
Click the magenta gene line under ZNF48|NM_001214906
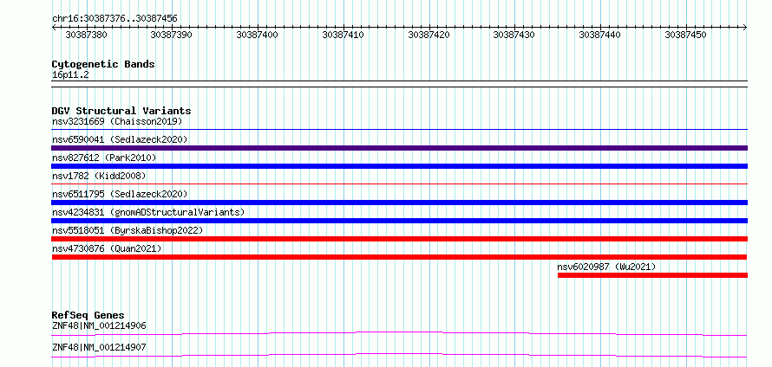pos(399,333)
